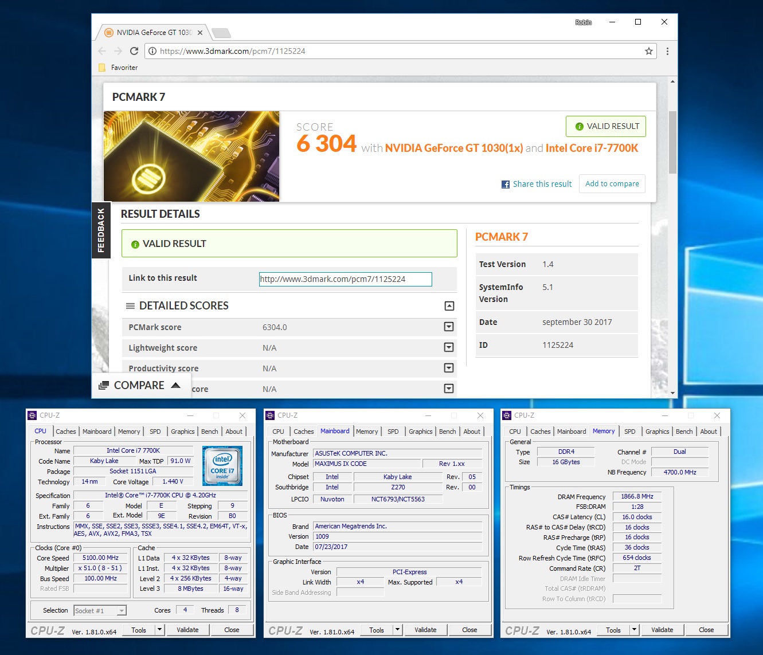Close the NVIDIA GeForce GT 1030 browser tab
Viewport: 763px width, 655px height.
tap(200, 33)
